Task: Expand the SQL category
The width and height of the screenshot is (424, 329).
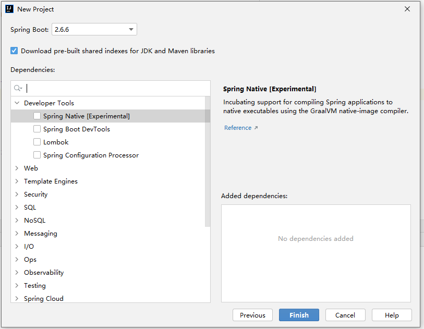Action: pos(17,207)
